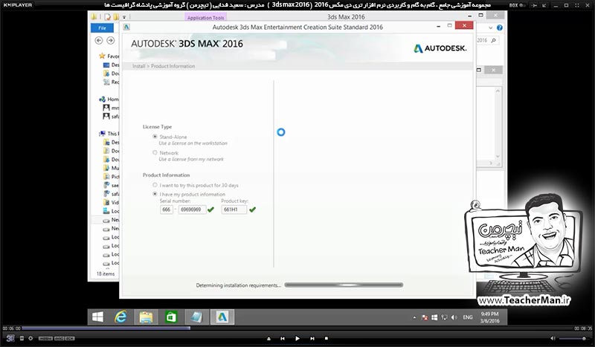Click the Product key field 661H1

point(234,210)
